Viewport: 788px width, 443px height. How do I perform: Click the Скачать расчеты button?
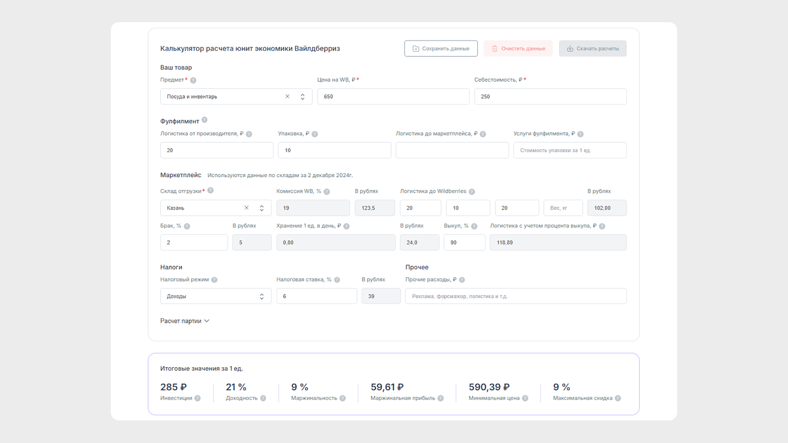point(592,48)
